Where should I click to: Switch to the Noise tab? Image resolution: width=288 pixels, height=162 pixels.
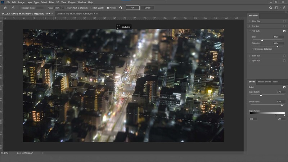click(x=276, y=82)
